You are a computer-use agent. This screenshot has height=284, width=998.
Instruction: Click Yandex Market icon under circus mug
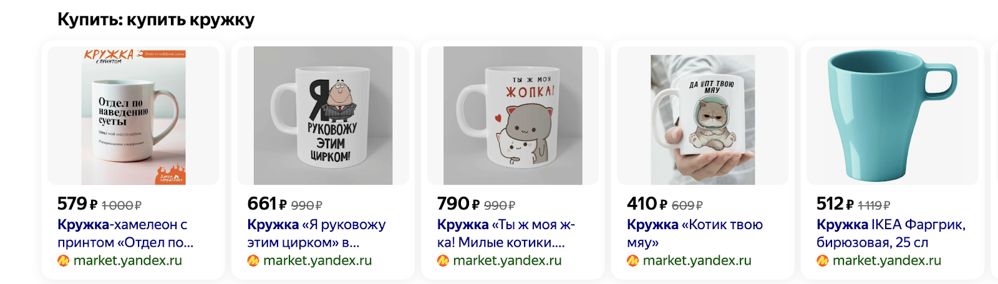coord(253,260)
